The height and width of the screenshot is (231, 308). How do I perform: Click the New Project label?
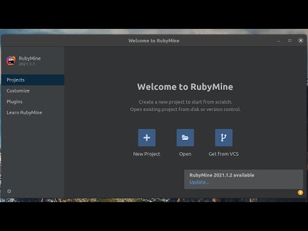pos(147,154)
